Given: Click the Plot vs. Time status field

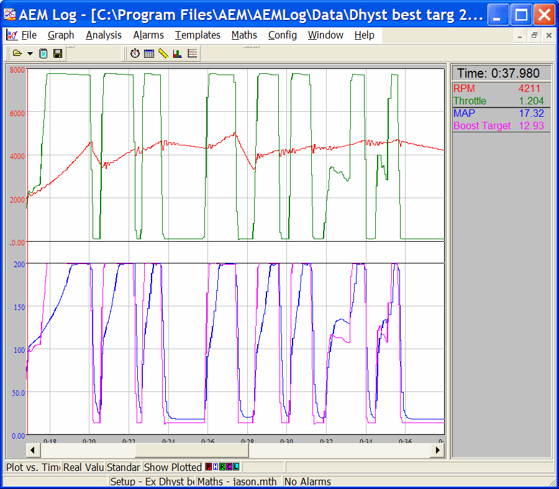Looking at the screenshot, I should point(33,467).
